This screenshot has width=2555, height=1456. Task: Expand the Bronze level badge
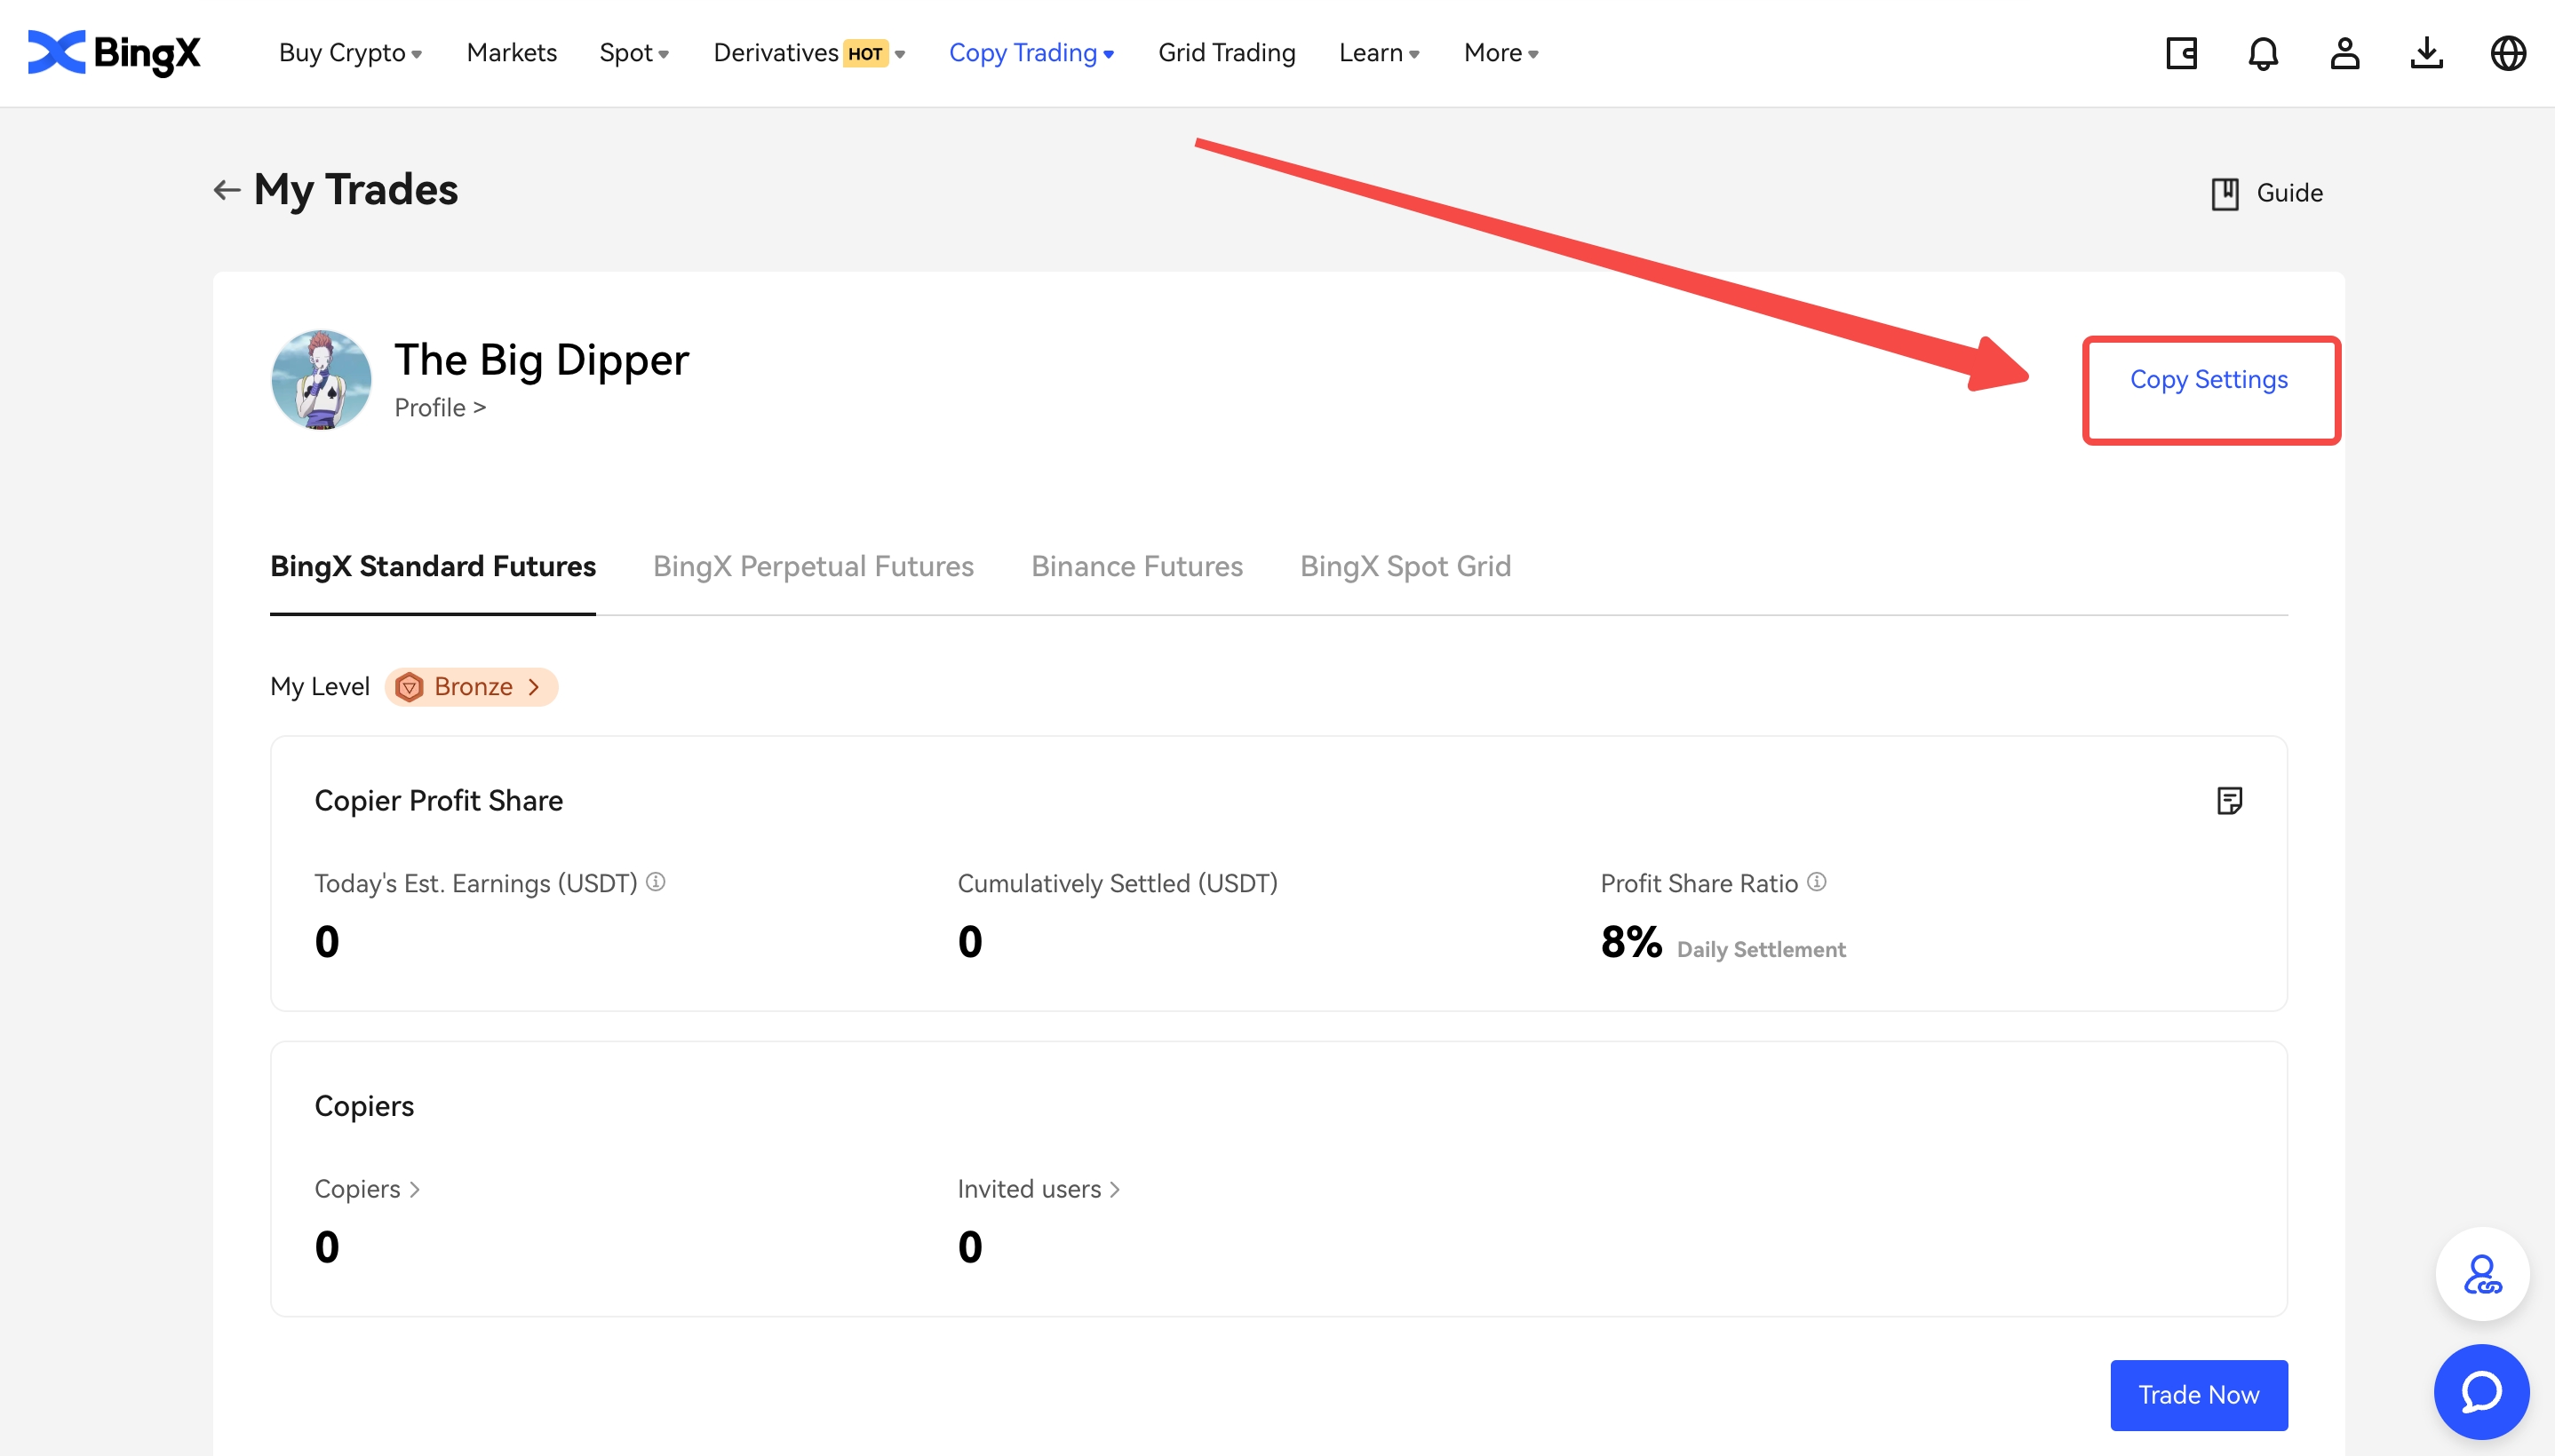tap(471, 687)
